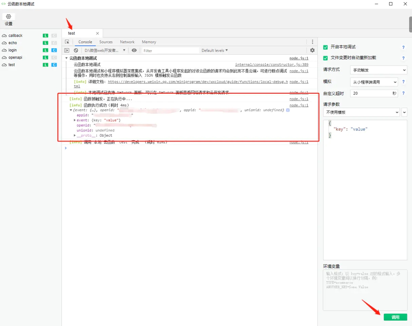Click the info badge after the logged object
Viewport: 412px width, 326px height.
(288, 110)
